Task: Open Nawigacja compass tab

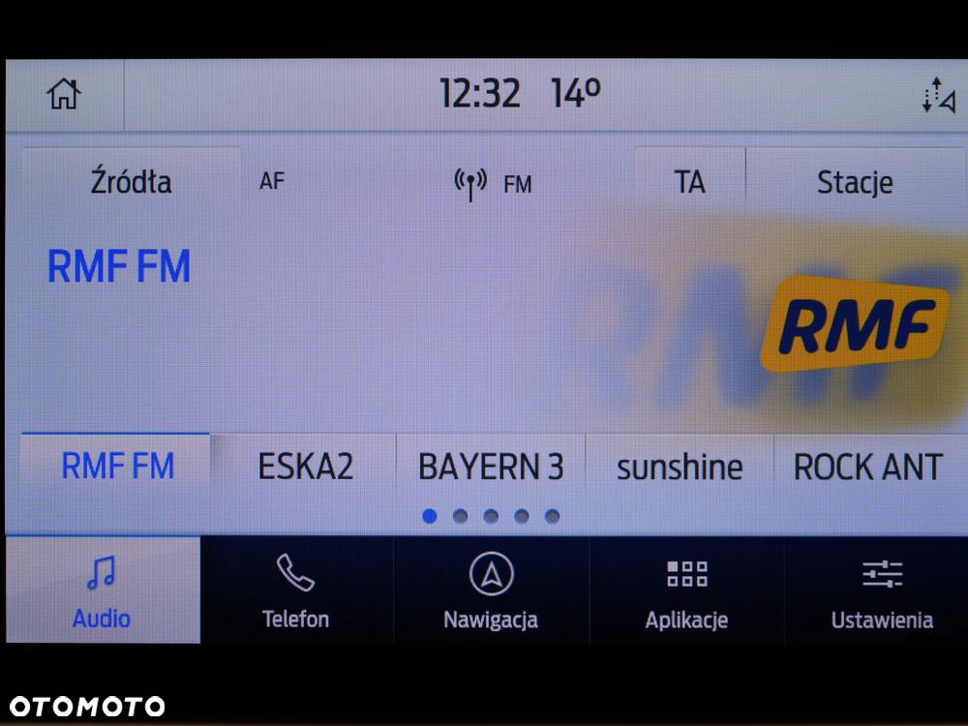Action: click(x=492, y=590)
